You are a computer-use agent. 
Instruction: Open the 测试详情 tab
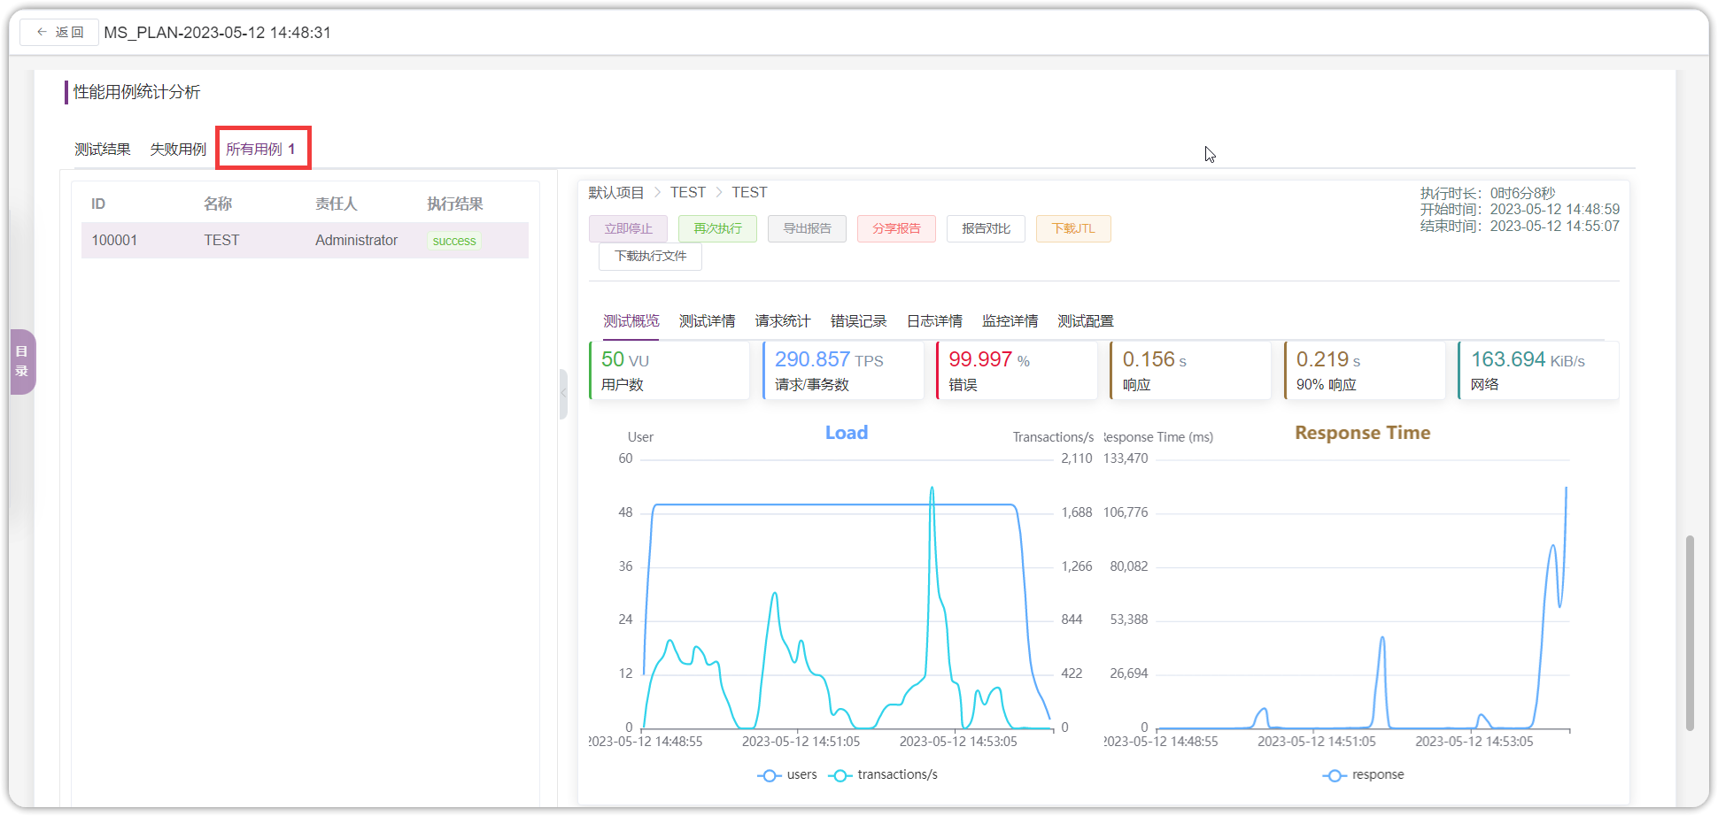707,320
